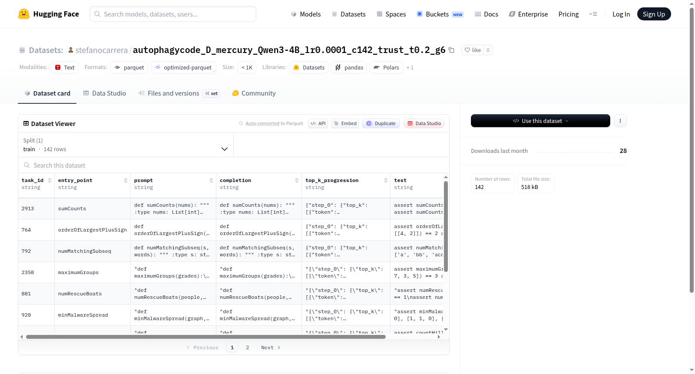Copy dataset name with copy icon
This screenshot has width=695, height=374.
tap(451, 50)
